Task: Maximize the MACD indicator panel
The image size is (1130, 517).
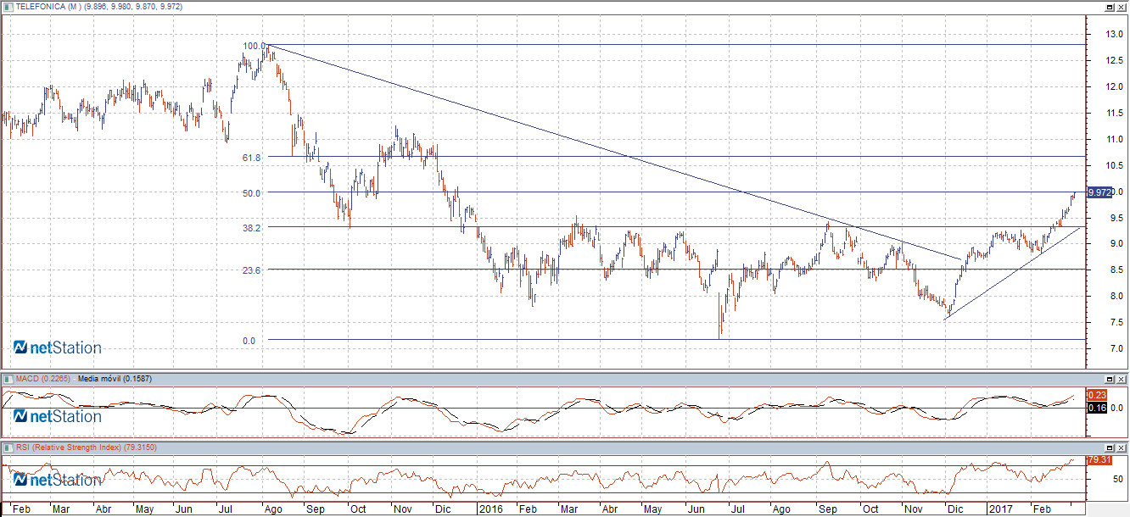Action: click(1110, 378)
